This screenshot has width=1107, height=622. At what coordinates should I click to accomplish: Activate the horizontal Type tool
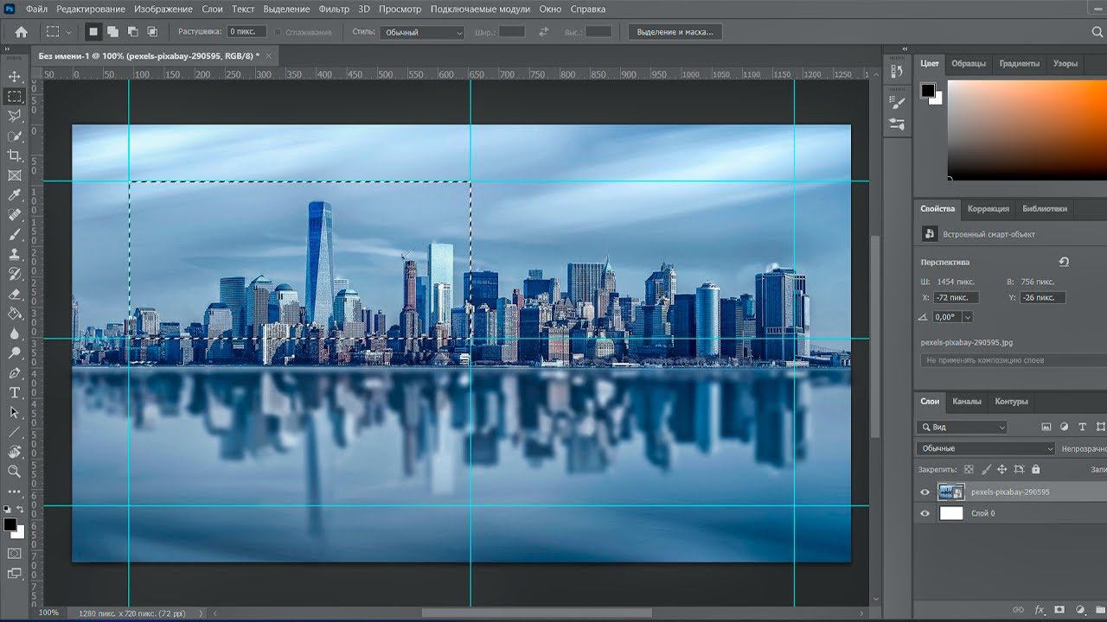(x=15, y=392)
